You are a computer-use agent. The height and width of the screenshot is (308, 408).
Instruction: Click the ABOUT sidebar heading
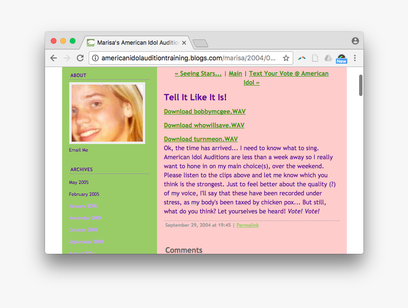click(x=78, y=76)
